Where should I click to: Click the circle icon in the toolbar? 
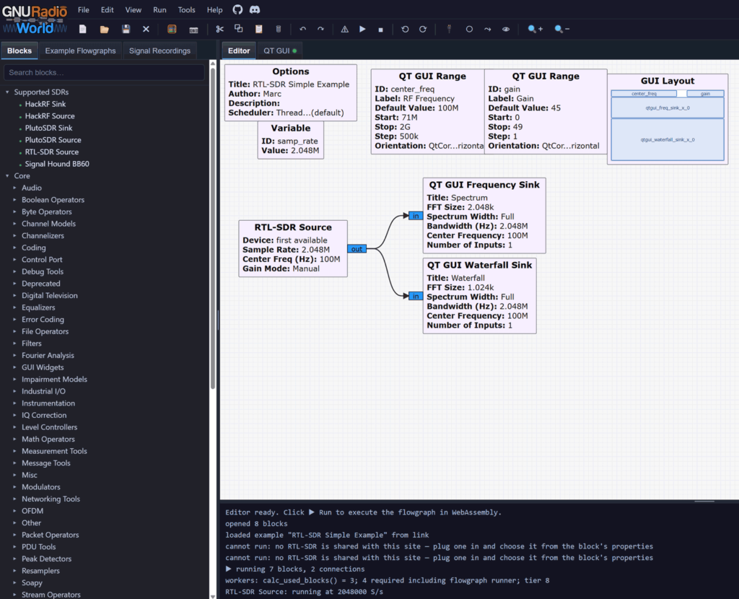tap(469, 29)
